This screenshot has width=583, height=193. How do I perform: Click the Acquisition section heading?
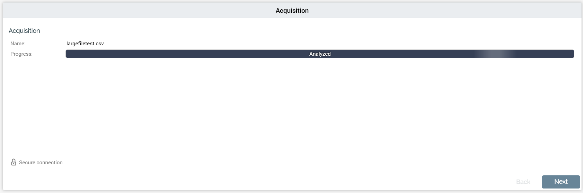coord(24,31)
